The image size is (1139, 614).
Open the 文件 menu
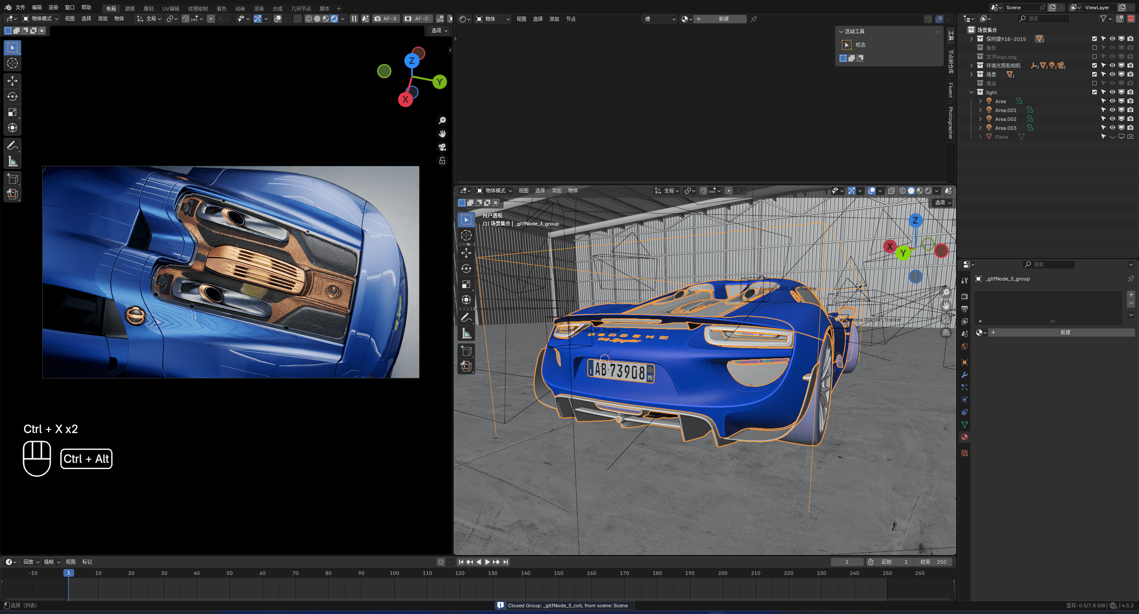20,8
